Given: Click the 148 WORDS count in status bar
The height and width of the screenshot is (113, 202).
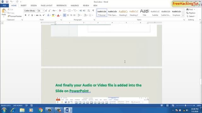Looking at the screenshot, I should click(18, 105).
